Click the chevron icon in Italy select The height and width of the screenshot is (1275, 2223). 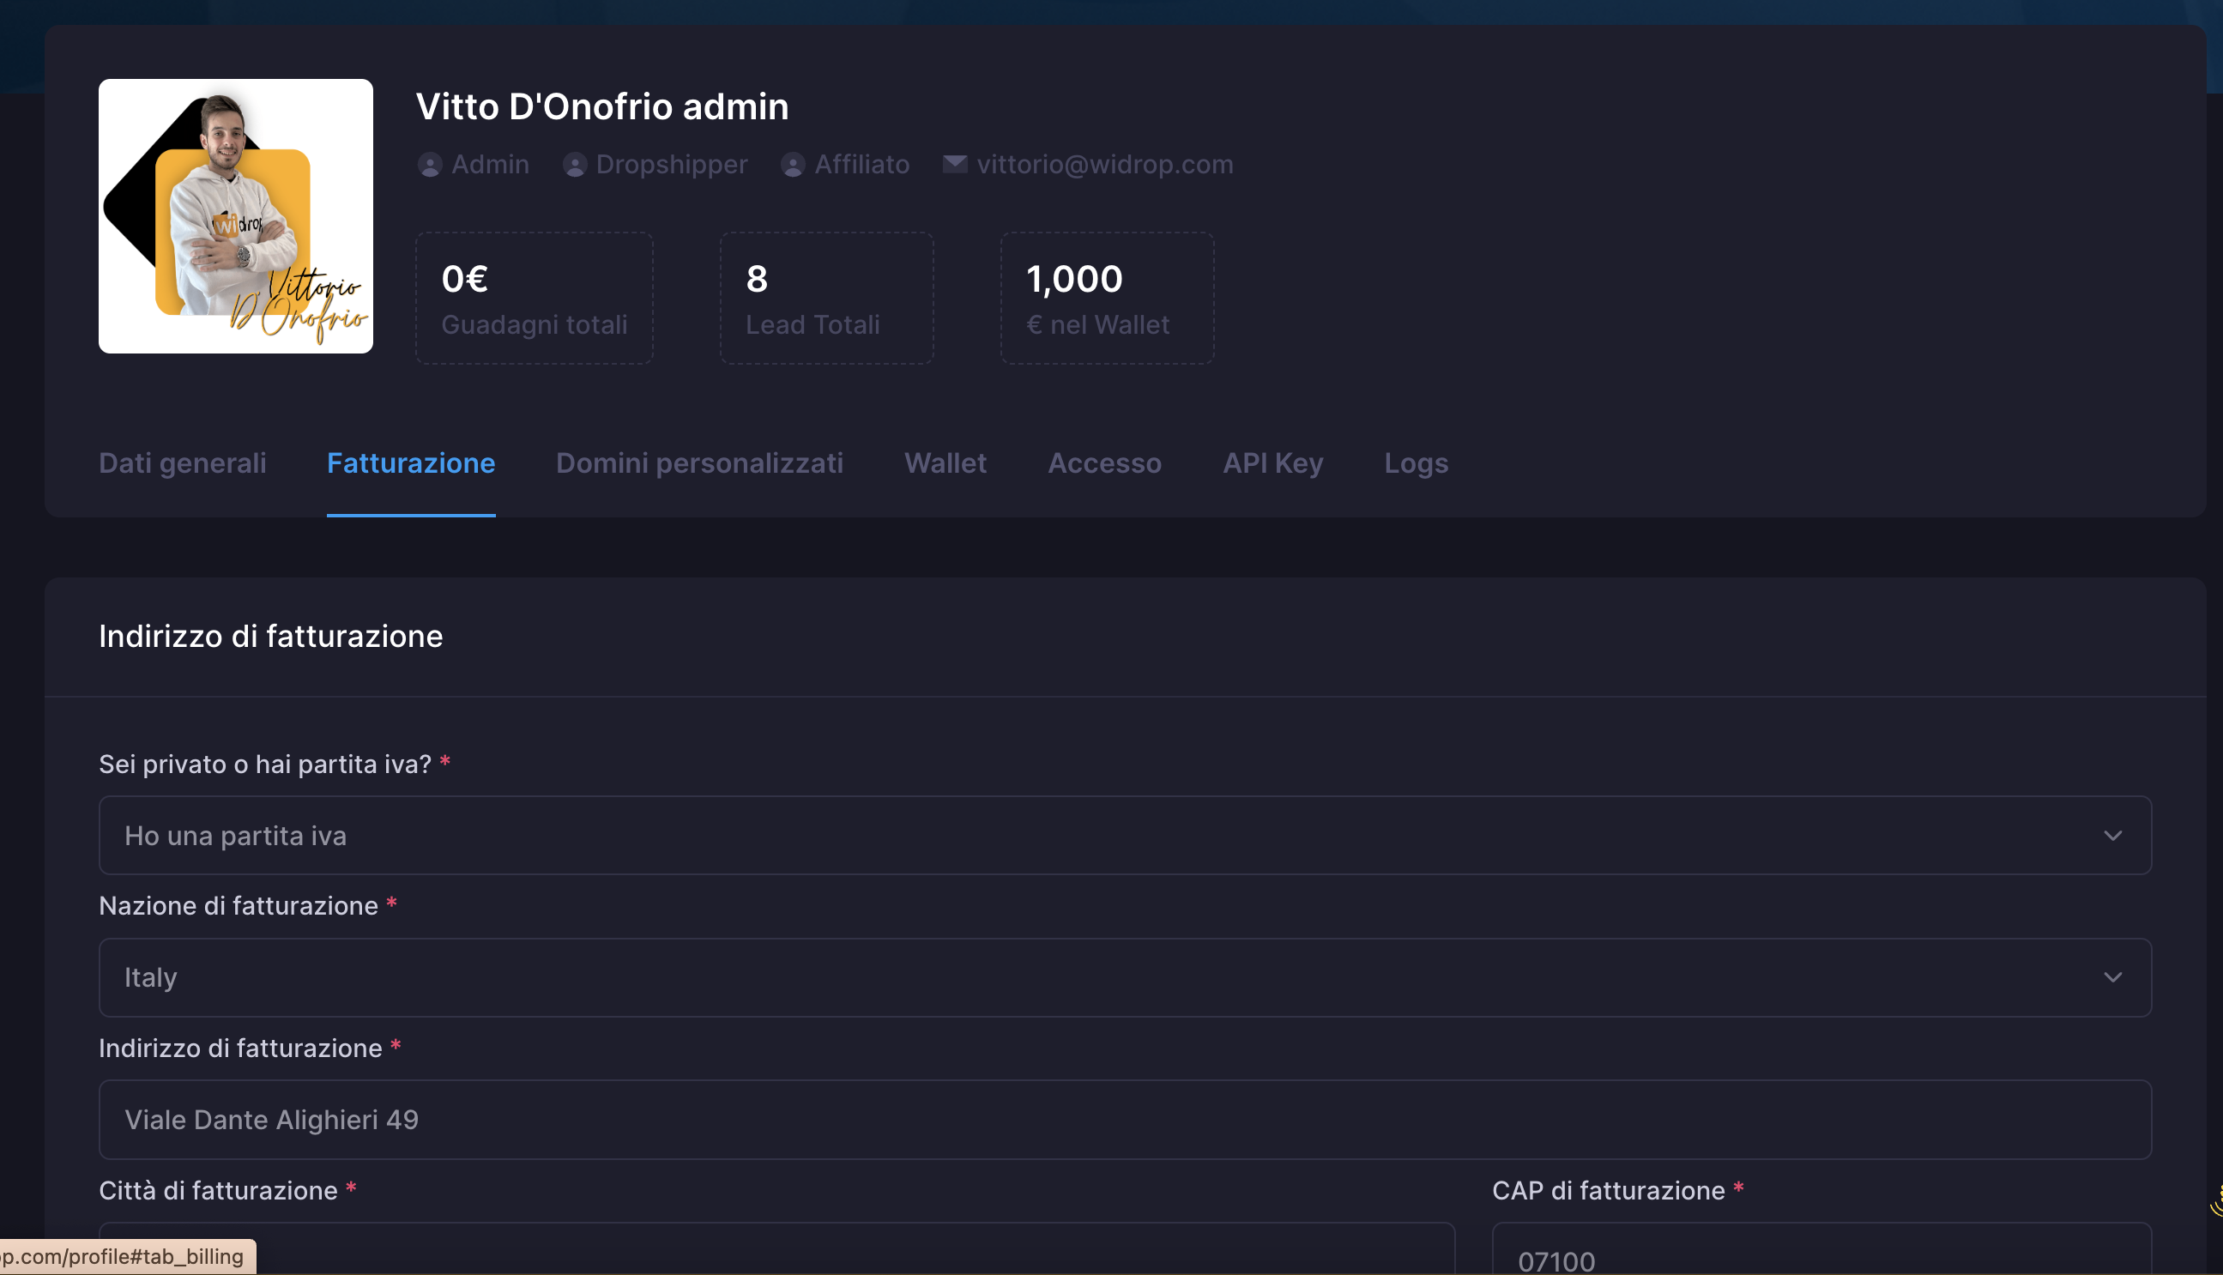(2111, 977)
